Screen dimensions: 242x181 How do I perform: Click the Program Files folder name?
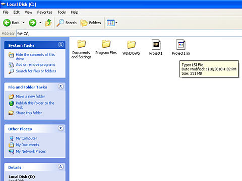106,53
